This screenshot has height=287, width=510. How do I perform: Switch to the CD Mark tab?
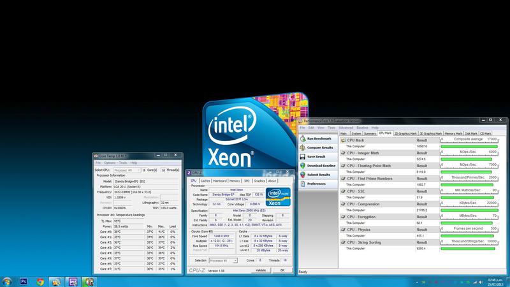point(486,133)
